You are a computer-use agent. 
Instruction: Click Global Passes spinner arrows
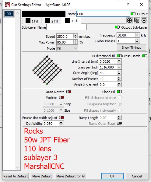(137, 41)
